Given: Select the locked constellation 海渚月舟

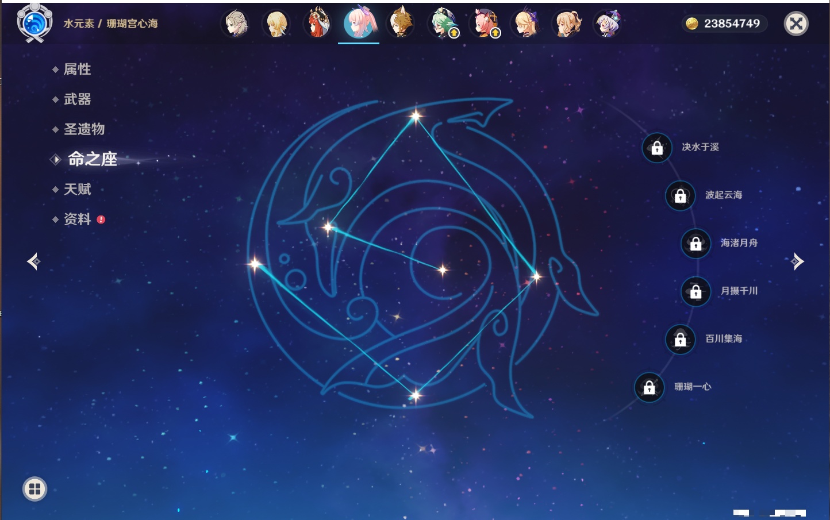Looking at the screenshot, I should coord(695,244).
